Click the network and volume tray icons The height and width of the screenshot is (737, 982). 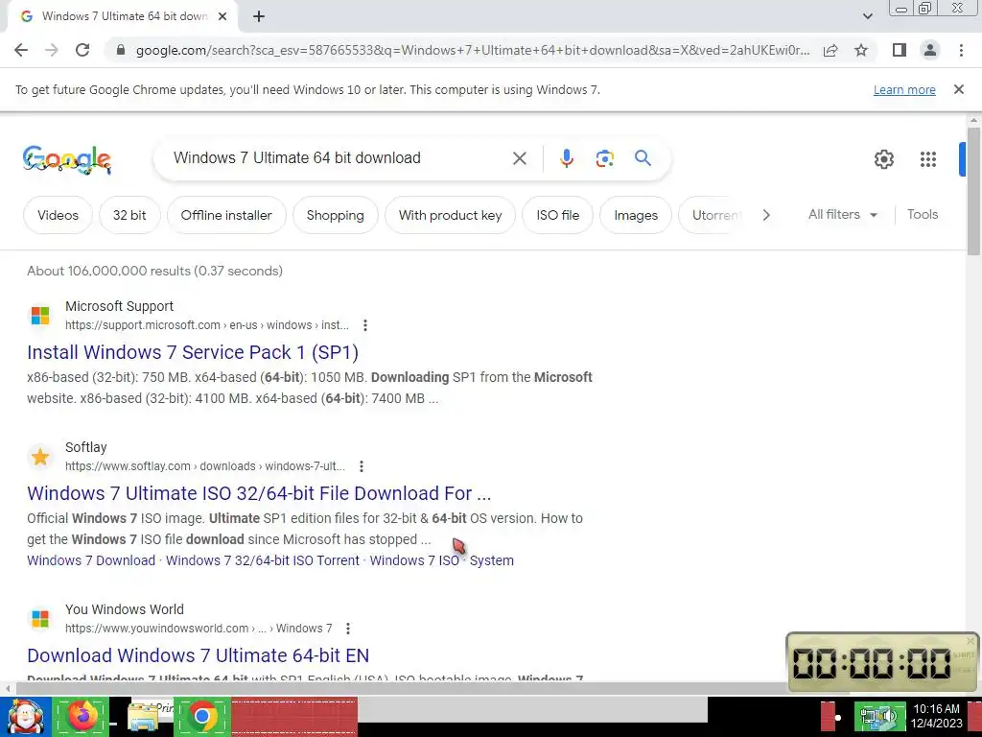878,716
